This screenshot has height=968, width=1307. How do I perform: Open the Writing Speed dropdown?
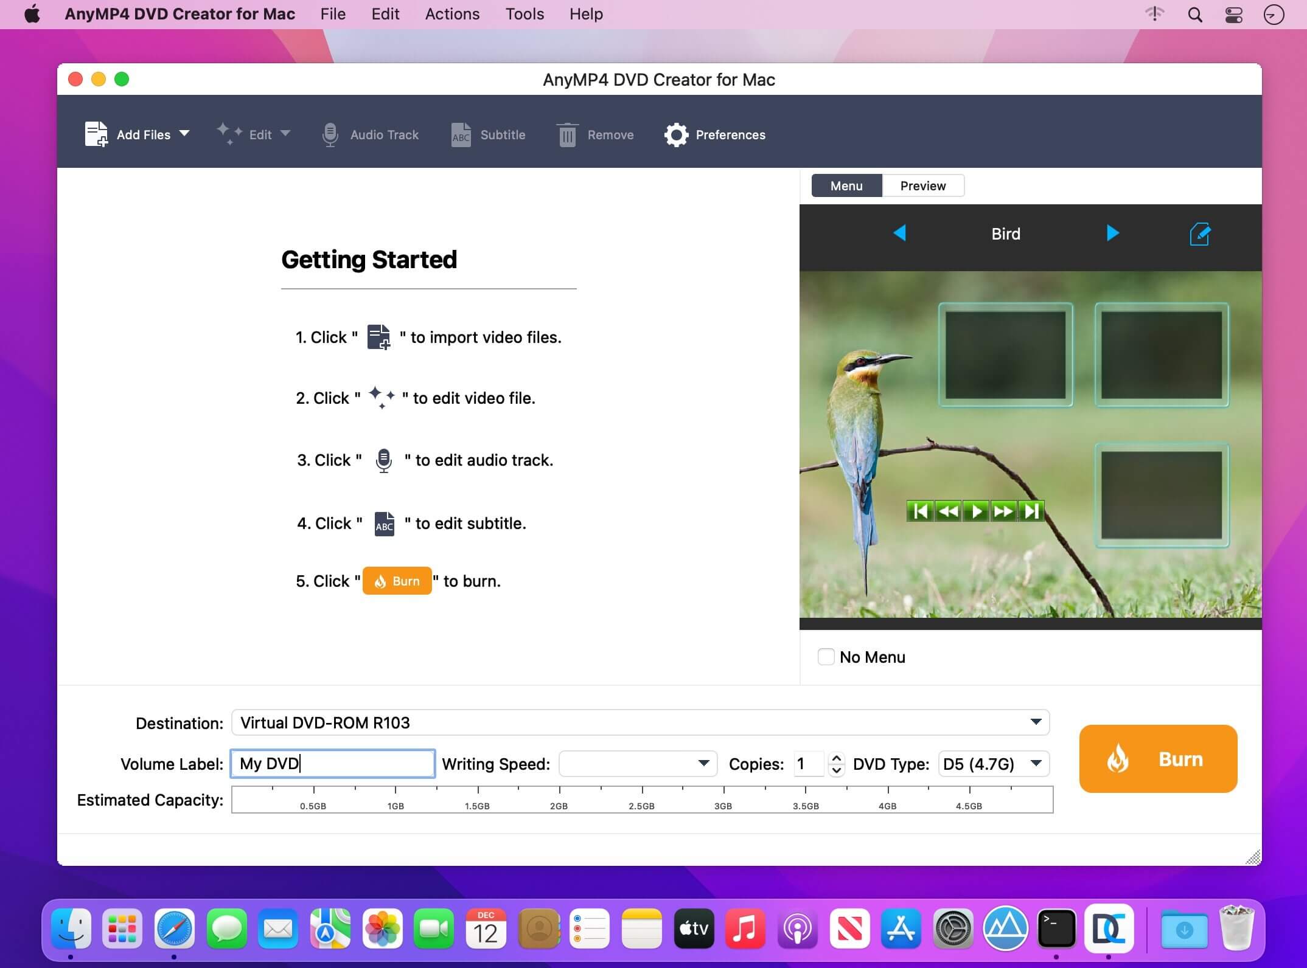tap(703, 763)
